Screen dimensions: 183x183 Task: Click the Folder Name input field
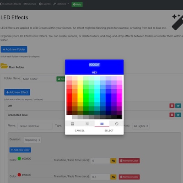coord(38,79)
